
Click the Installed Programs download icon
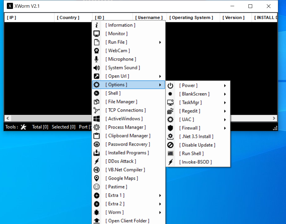tap(96, 153)
